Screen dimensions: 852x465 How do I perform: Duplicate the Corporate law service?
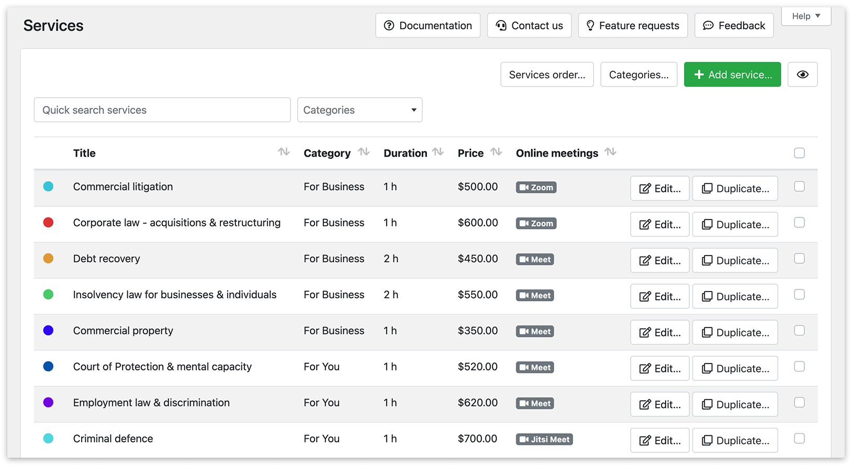click(x=735, y=225)
